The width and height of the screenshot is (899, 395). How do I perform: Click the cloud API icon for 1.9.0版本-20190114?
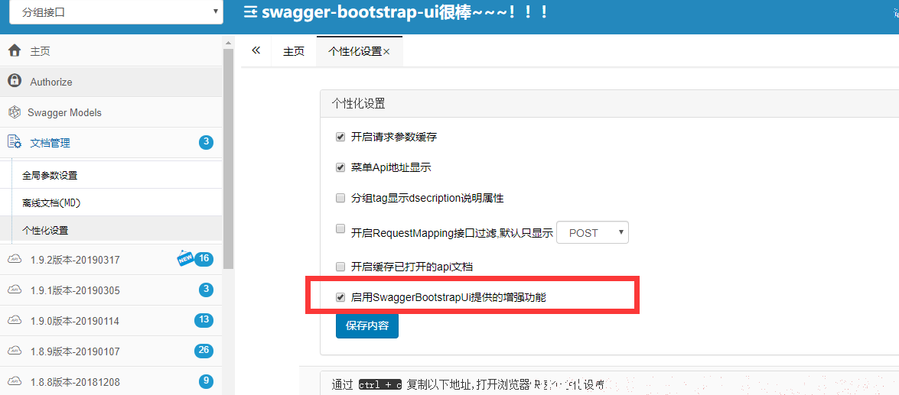click(15, 321)
